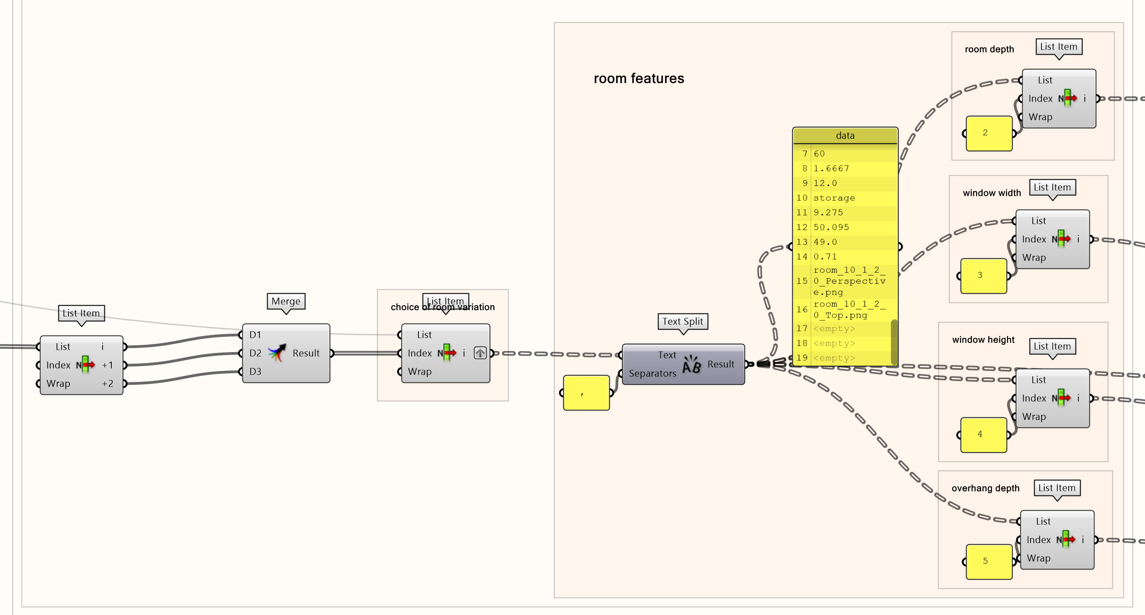Click data row 17 '<empty>' entry
Image resolution: width=1145 pixels, height=615 pixels.
pyautogui.click(x=834, y=329)
